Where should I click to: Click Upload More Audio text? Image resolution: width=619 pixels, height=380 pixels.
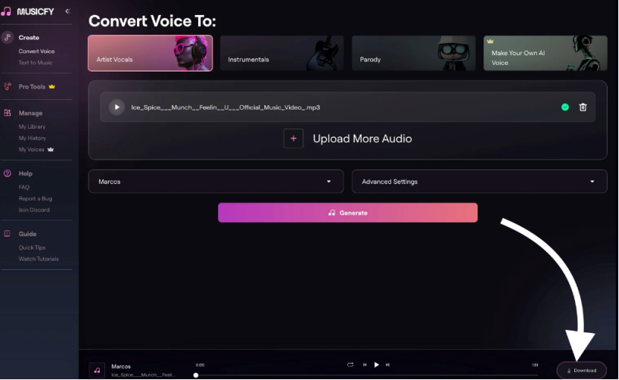pyautogui.click(x=363, y=139)
